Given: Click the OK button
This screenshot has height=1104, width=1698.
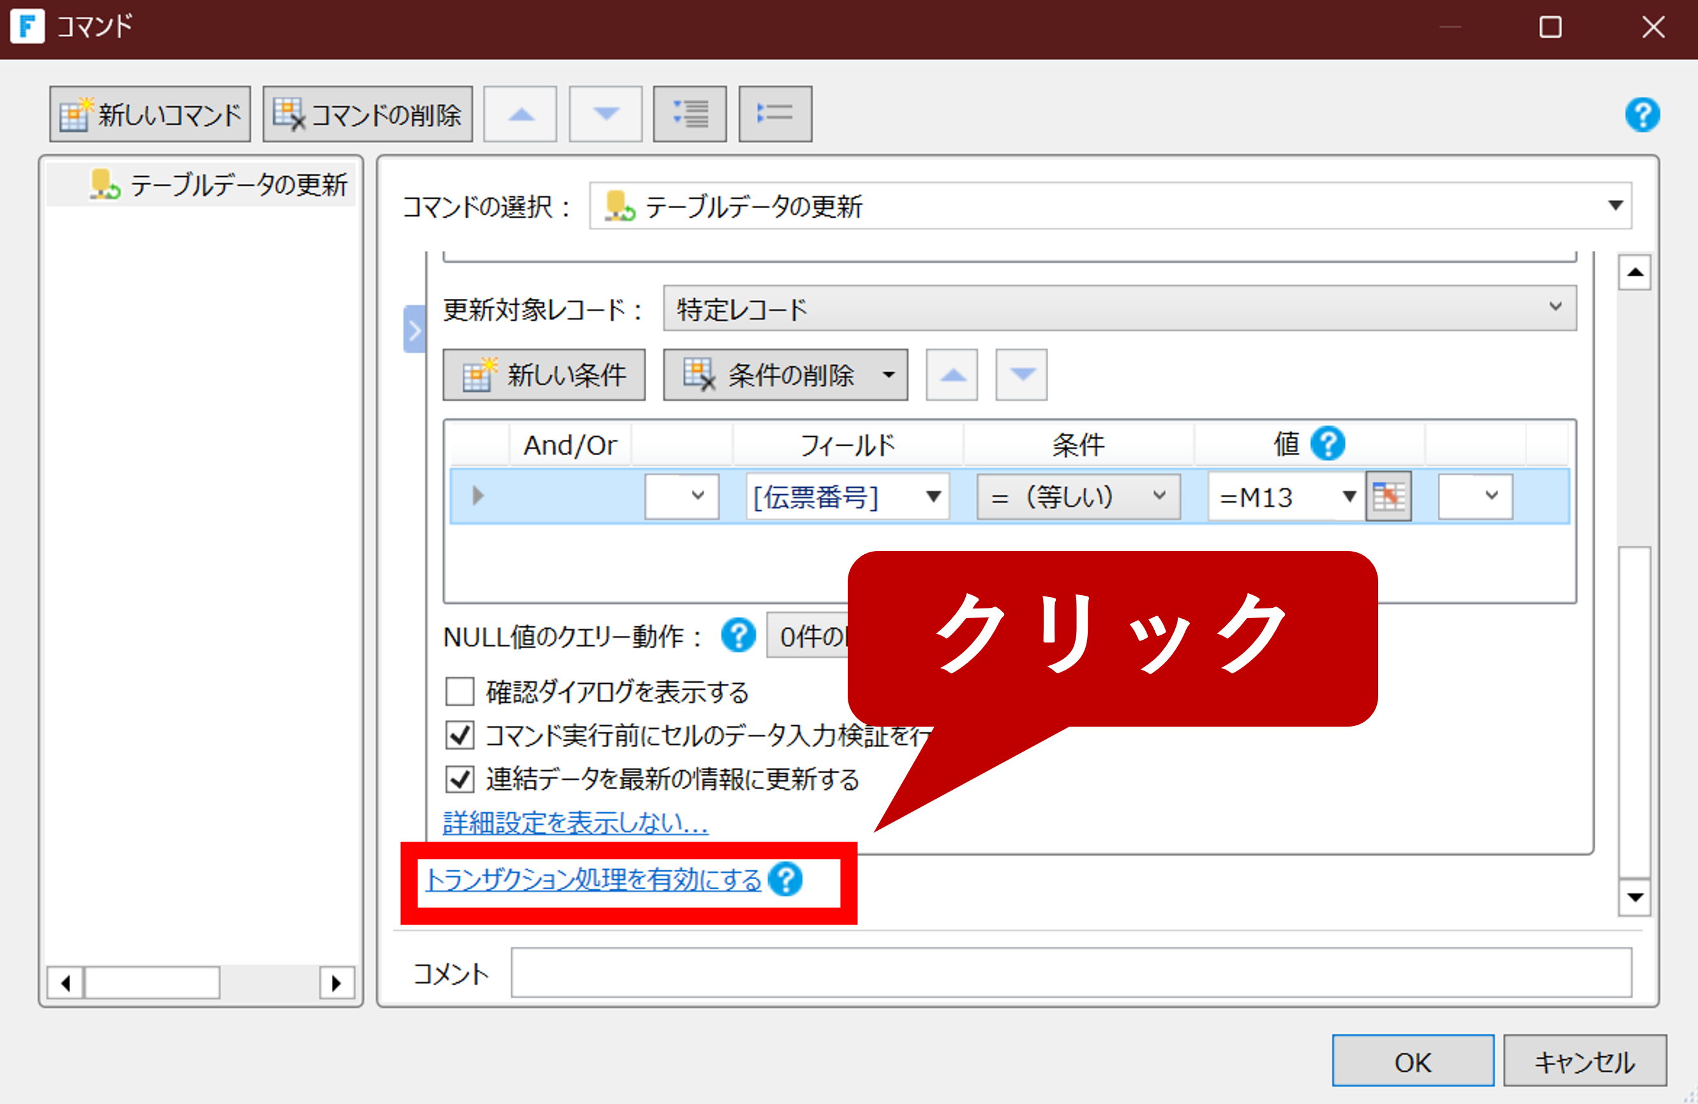Looking at the screenshot, I should (1412, 1061).
